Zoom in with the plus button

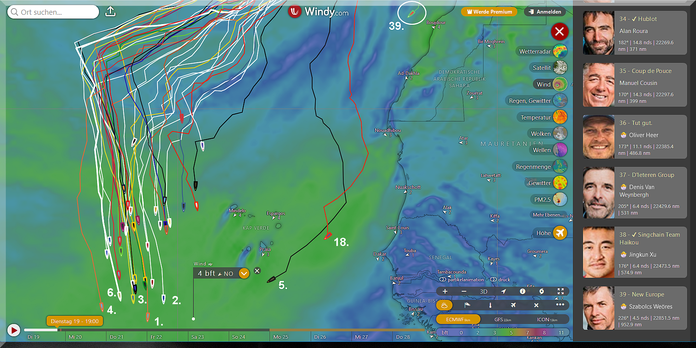(445, 291)
